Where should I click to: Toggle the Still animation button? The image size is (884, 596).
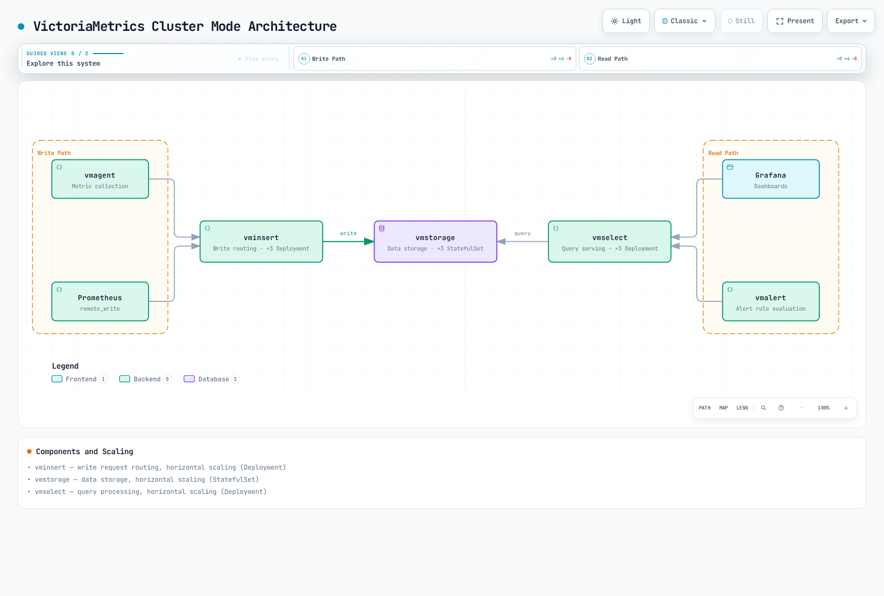coord(741,21)
